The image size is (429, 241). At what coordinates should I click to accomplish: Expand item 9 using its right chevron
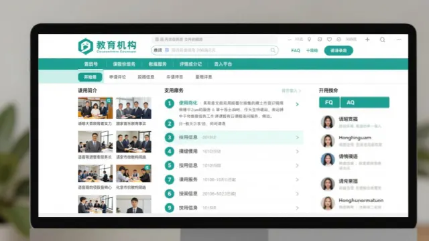pos(297,208)
